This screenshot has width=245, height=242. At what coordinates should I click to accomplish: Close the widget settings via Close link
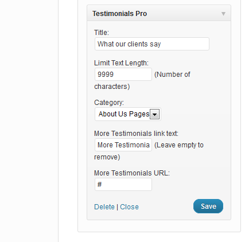click(129, 207)
